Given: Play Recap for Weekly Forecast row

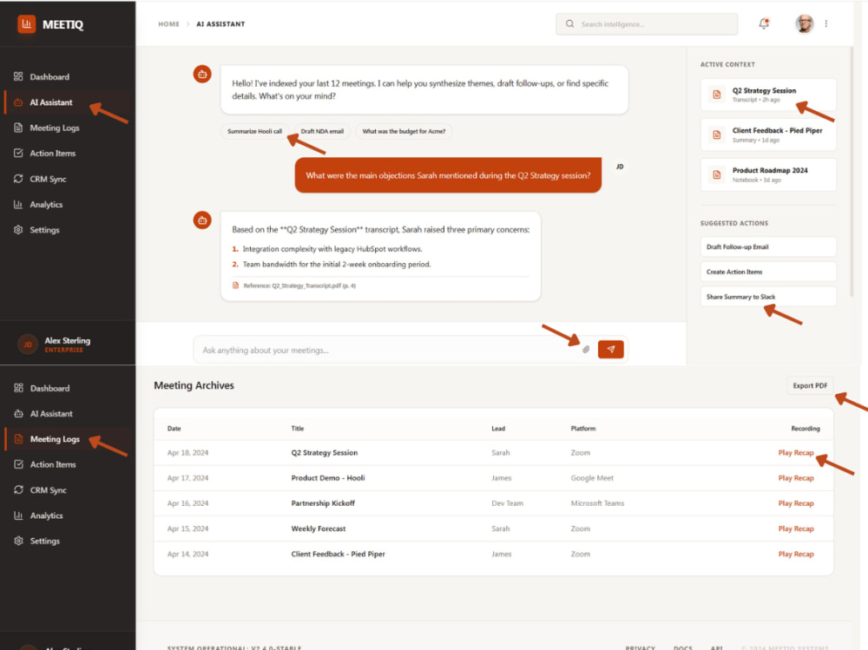Looking at the screenshot, I should click(x=795, y=529).
